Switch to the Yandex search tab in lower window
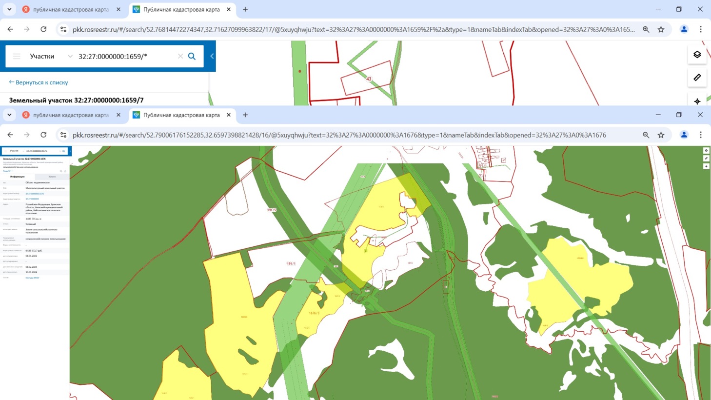This screenshot has width=711, height=400. coord(71,115)
